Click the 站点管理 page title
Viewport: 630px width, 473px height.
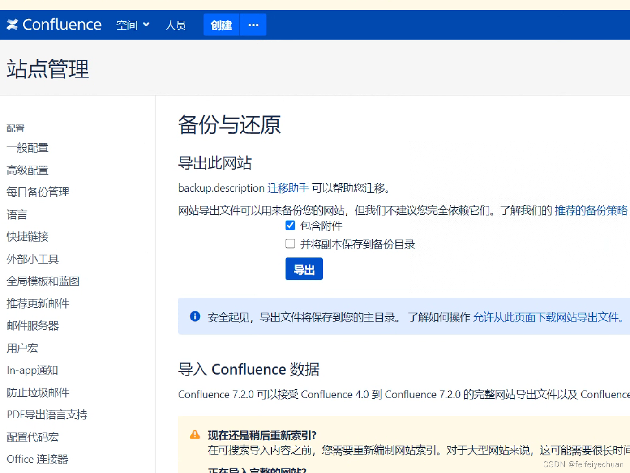(48, 68)
